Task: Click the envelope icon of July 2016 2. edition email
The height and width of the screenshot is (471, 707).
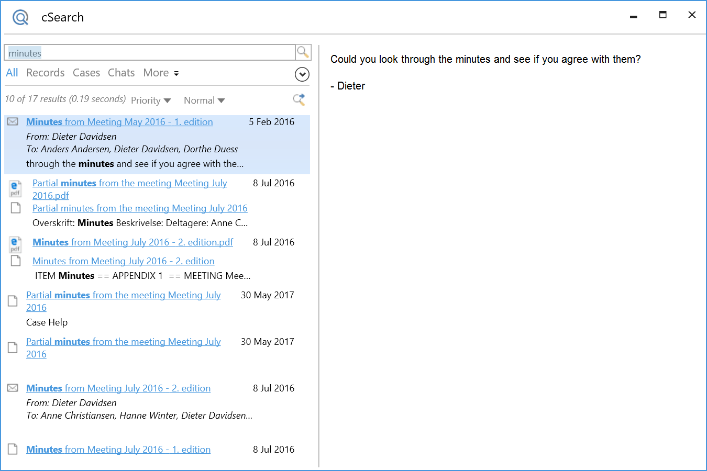Action: tap(13, 388)
